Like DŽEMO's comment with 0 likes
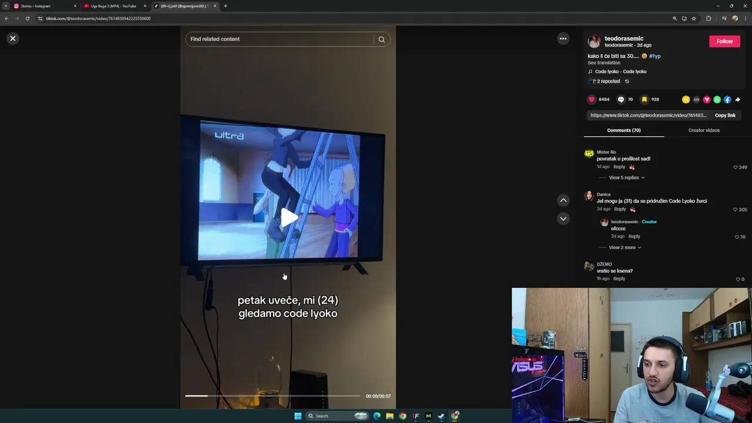The image size is (752, 423). (x=738, y=279)
